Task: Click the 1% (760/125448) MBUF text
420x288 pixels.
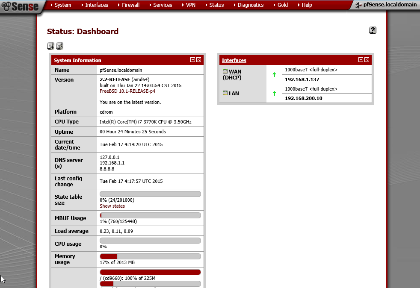Action: [118, 222]
